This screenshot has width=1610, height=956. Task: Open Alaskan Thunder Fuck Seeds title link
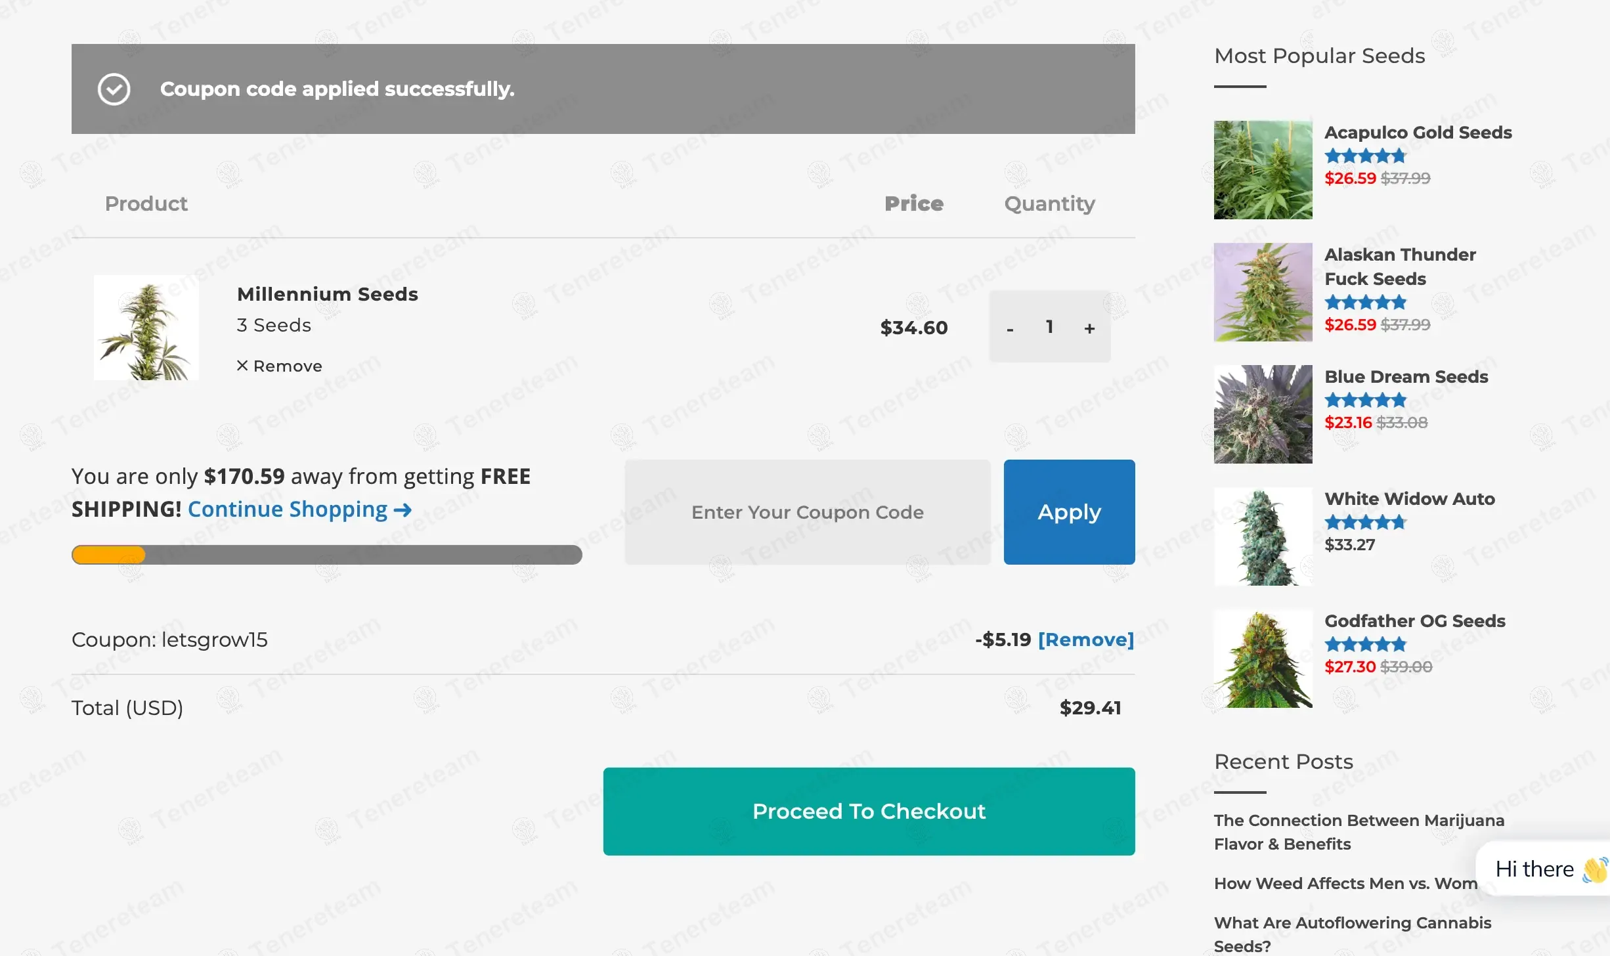click(1401, 267)
